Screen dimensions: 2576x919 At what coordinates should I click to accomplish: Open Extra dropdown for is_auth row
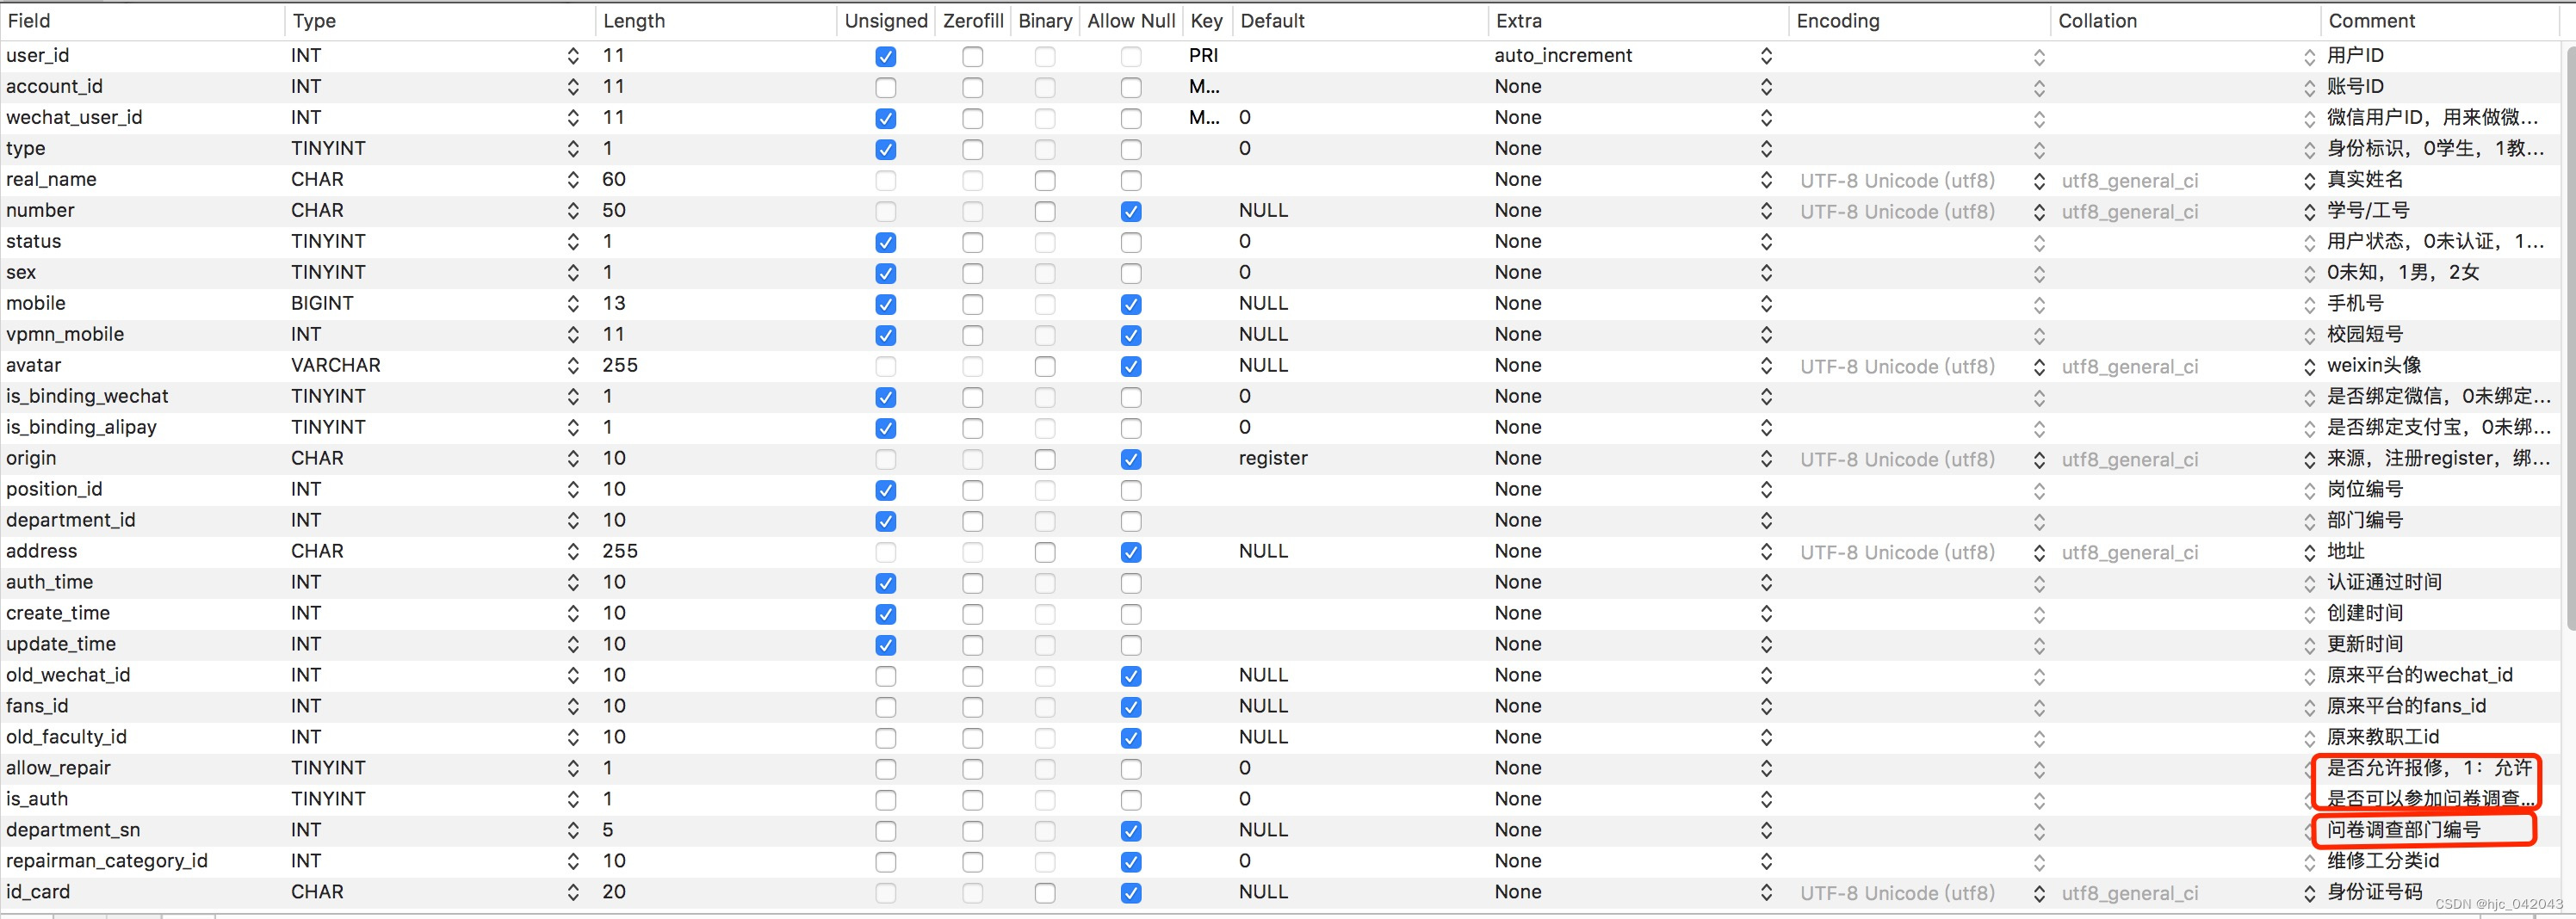point(1767,800)
